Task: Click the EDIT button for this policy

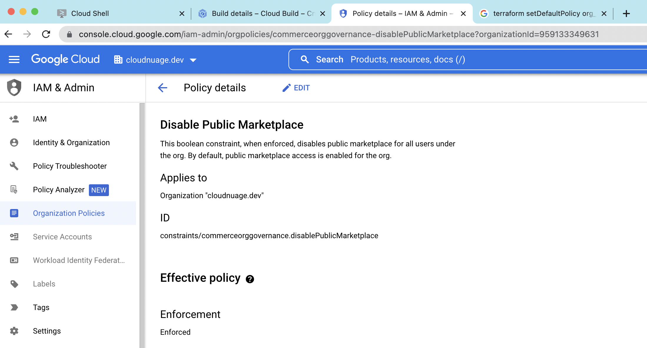Action: (x=296, y=87)
